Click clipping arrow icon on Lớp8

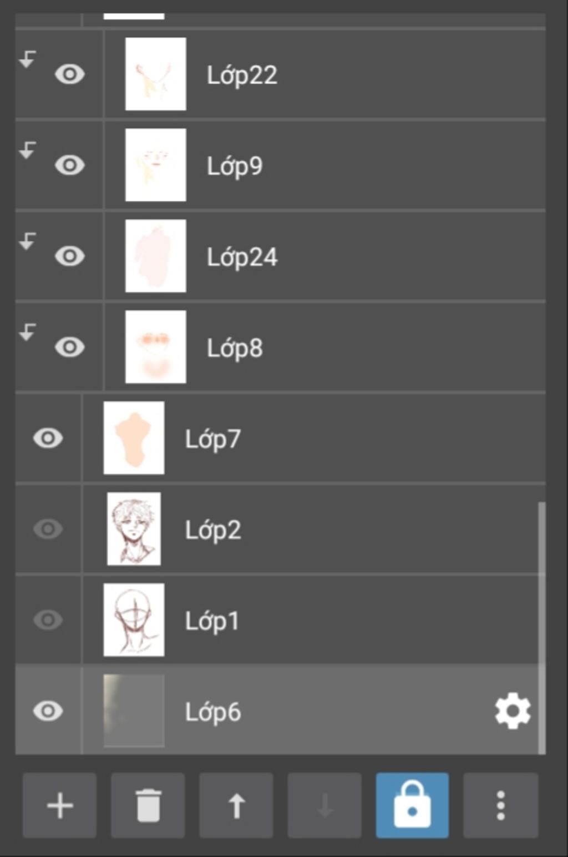(x=27, y=332)
